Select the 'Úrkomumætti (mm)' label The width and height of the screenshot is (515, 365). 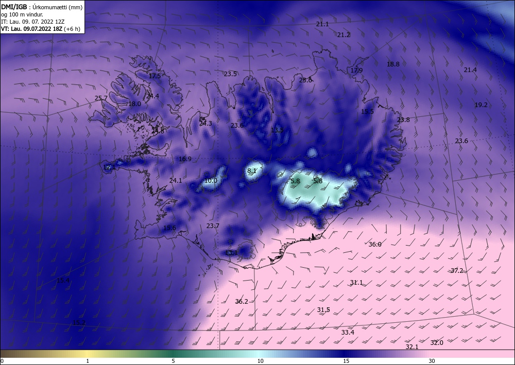(58, 7)
